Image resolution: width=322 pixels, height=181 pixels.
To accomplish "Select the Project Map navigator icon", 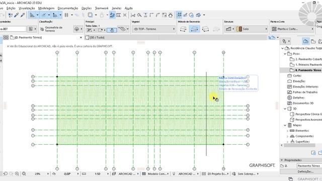I will click(305, 41).
